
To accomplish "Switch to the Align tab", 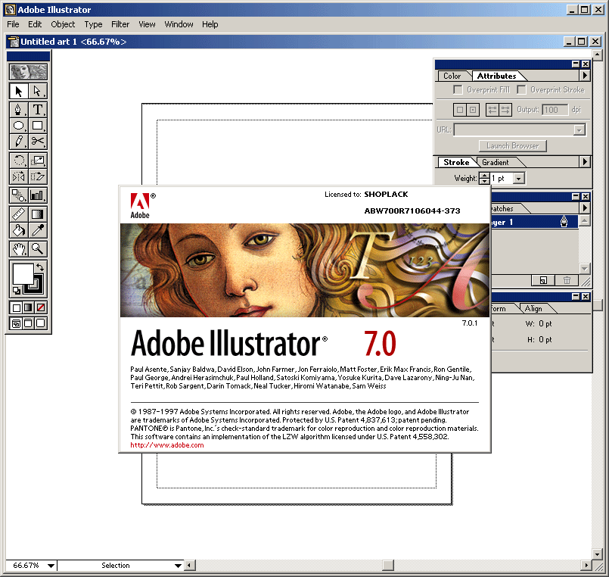I will click(x=533, y=309).
